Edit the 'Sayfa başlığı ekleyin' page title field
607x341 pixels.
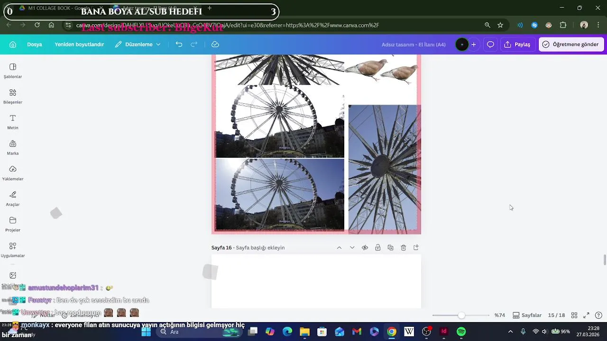click(x=260, y=248)
